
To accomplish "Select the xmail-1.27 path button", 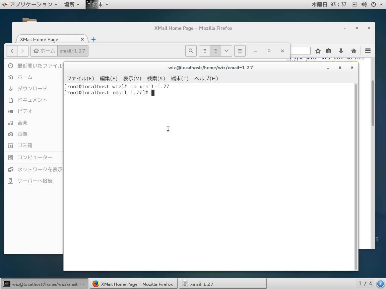I will [73, 51].
